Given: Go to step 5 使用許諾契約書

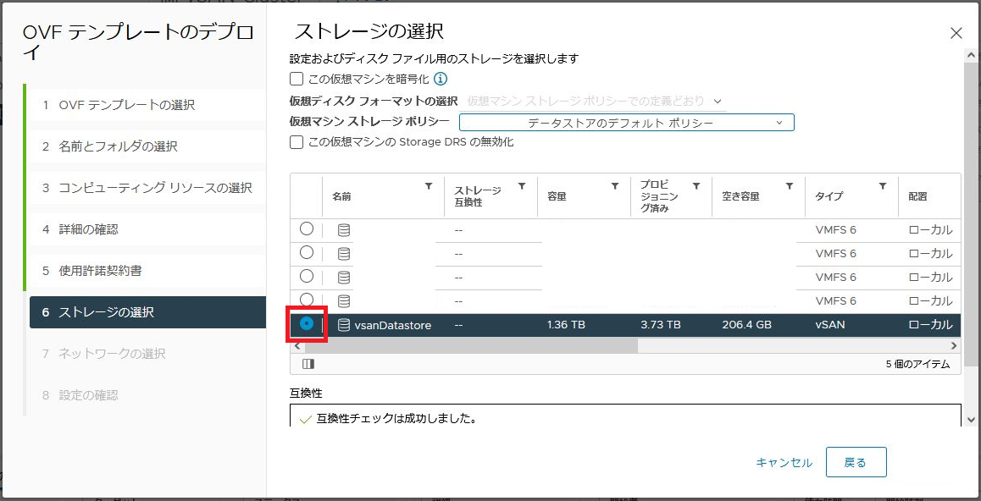Looking at the screenshot, I should coord(100,271).
